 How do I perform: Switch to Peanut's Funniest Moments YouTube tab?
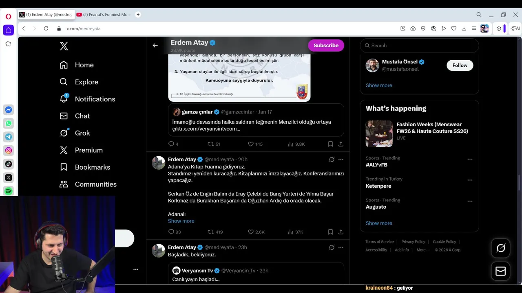103,15
